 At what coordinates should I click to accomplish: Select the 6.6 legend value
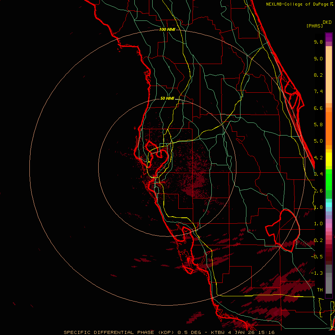[318, 108]
